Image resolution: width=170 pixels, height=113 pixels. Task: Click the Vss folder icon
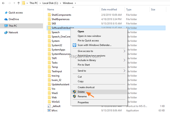click(x=49, y=89)
